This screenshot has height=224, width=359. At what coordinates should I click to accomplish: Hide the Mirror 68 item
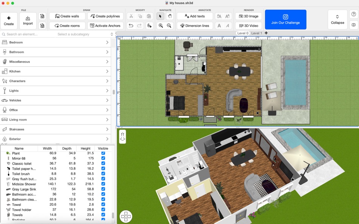pyautogui.click(x=103, y=158)
